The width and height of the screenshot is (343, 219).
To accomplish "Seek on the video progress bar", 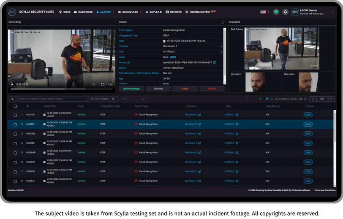I will 62,89.
